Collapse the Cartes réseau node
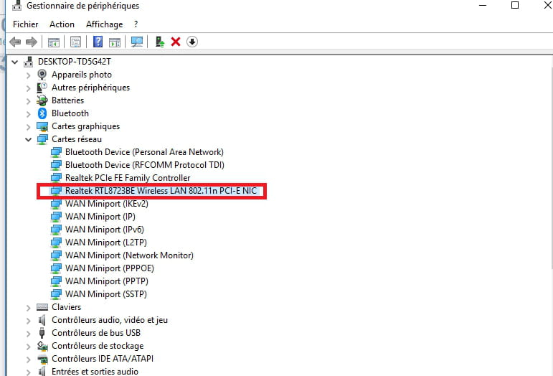Screen dimensions: 553x376 click(28, 140)
